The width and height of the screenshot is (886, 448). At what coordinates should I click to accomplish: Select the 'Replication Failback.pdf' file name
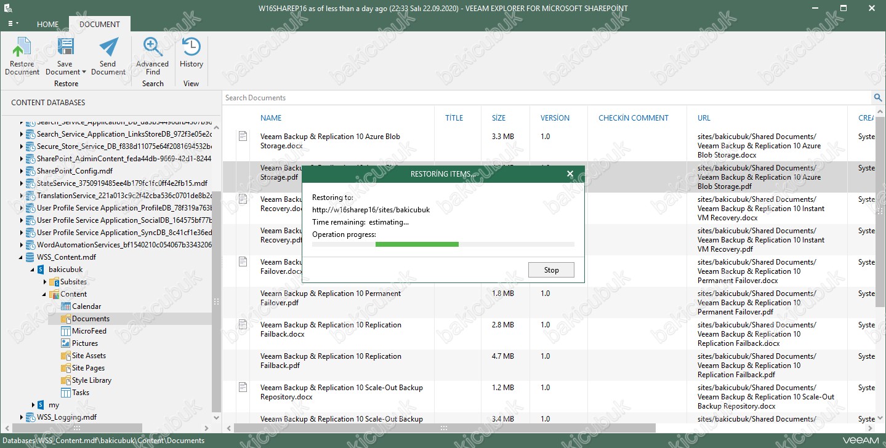pyautogui.click(x=331, y=361)
